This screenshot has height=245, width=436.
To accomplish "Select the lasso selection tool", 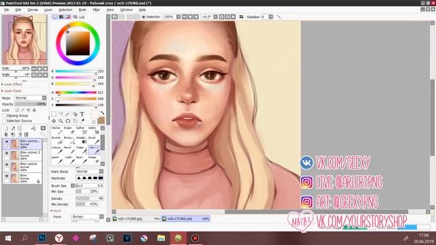I will [x=61, y=114].
